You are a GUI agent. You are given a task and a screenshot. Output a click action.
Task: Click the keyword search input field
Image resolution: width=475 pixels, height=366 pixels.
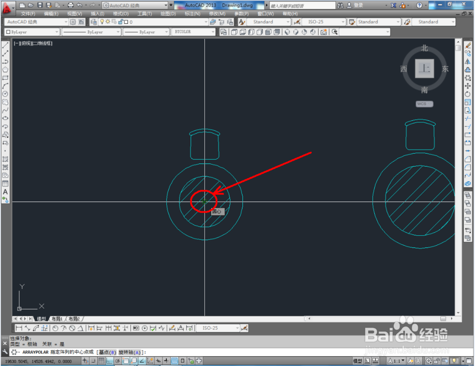[302, 5]
